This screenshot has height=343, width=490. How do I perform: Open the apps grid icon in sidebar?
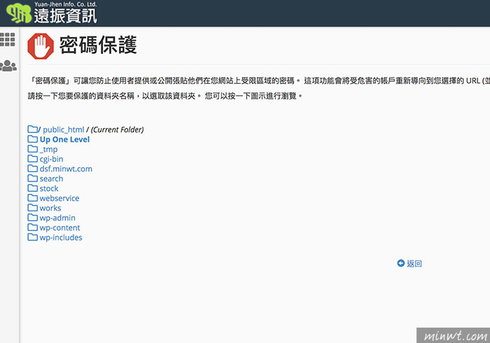[x=8, y=39]
